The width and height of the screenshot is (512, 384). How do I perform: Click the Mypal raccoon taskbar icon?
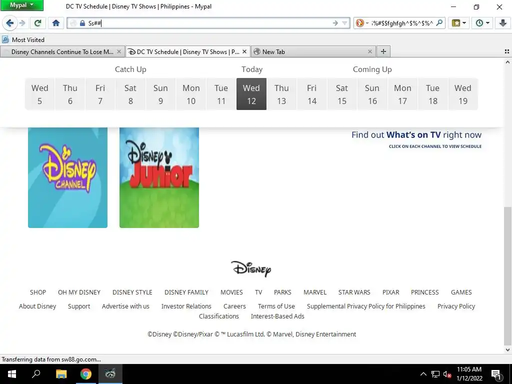click(x=110, y=373)
